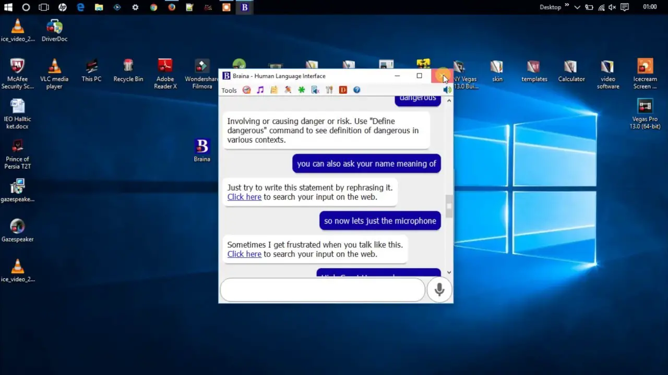This screenshot has width=668, height=375.
Task: Show hidden system tray icons
Action: (577, 7)
